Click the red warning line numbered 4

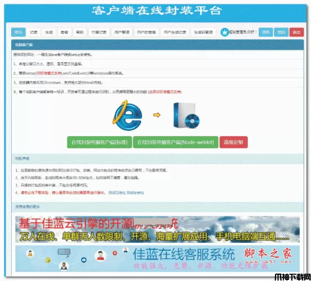(x=60, y=193)
